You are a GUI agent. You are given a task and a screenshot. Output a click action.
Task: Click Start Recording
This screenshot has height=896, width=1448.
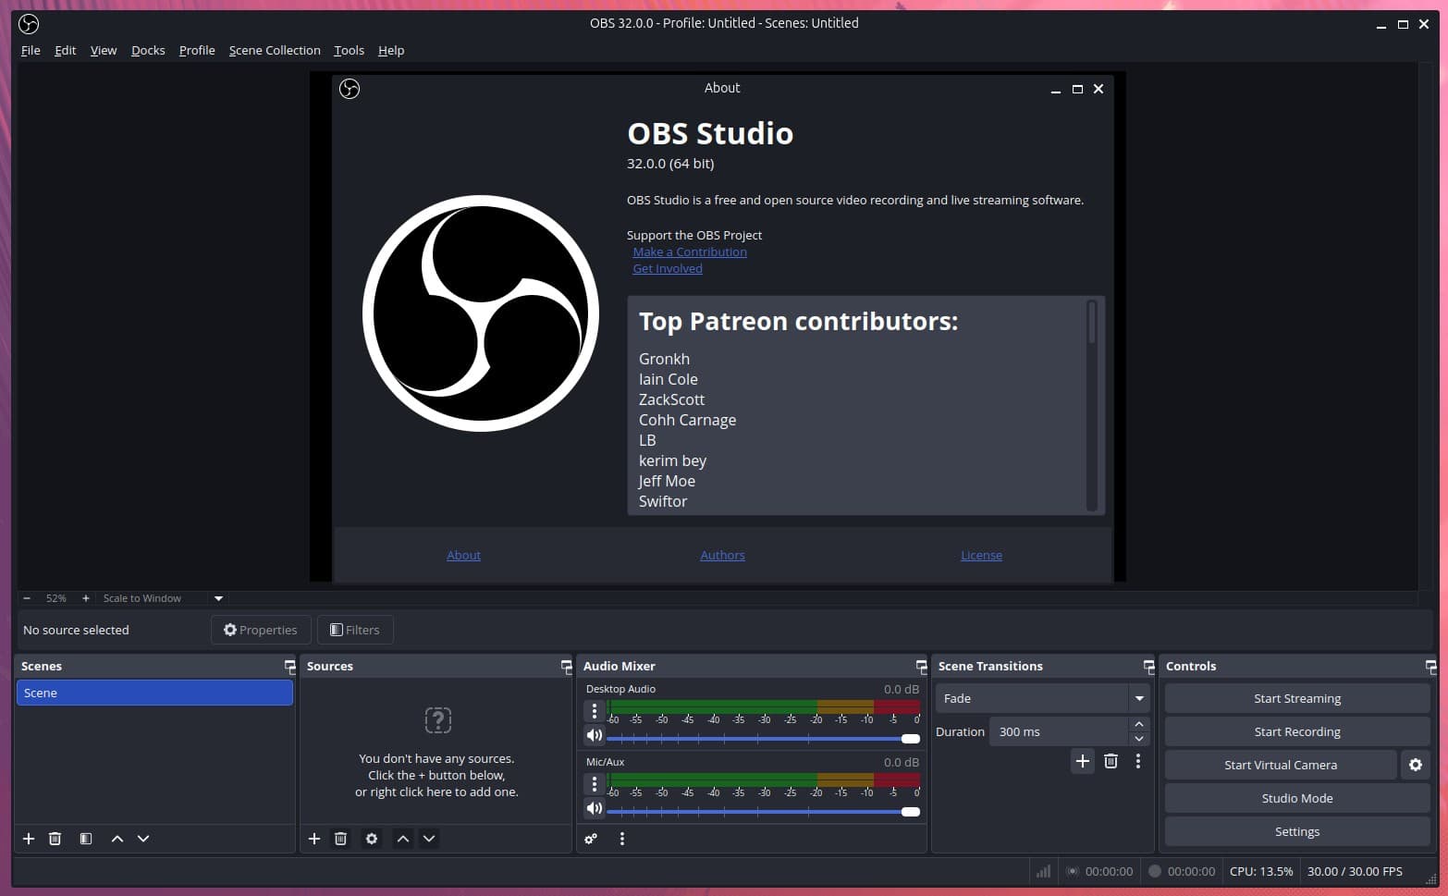click(x=1296, y=731)
